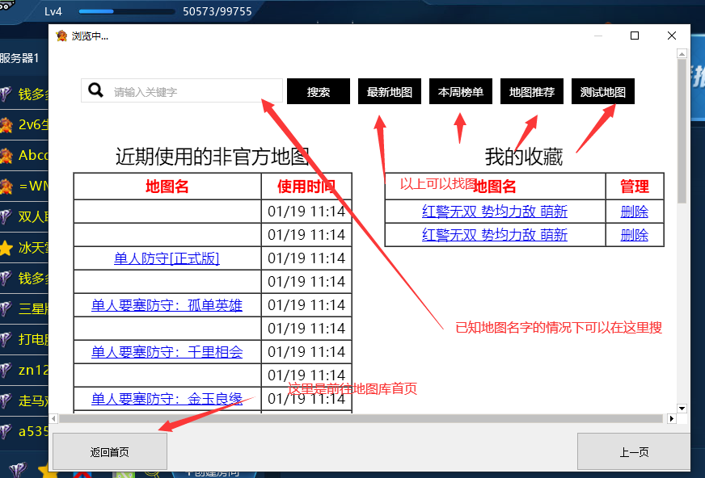Click the experience progress bar at top

click(x=127, y=11)
